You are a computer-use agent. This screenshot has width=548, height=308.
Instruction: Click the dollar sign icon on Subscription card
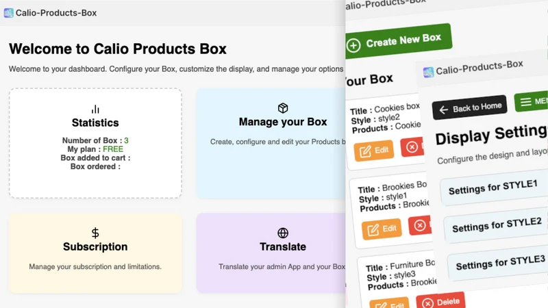click(x=95, y=233)
